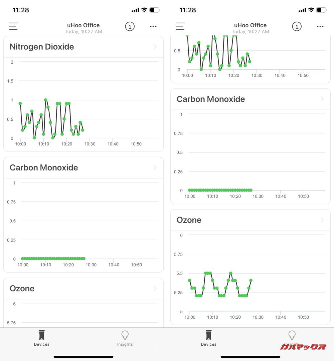Tap the info icon on the right screen
This screenshot has height=361, width=334.
click(x=297, y=26)
